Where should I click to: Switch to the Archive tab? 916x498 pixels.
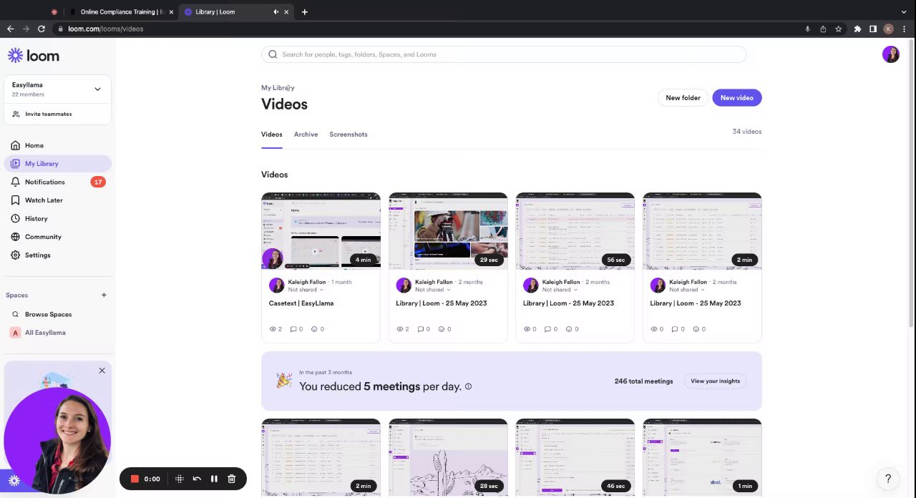tap(306, 135)
